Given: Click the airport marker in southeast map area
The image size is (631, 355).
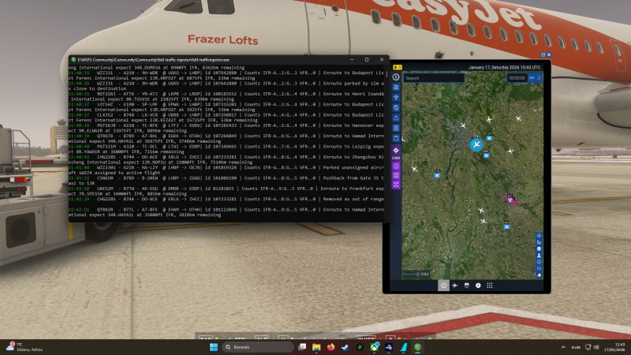Looking at the screenshot, I should tap(506, 226).
